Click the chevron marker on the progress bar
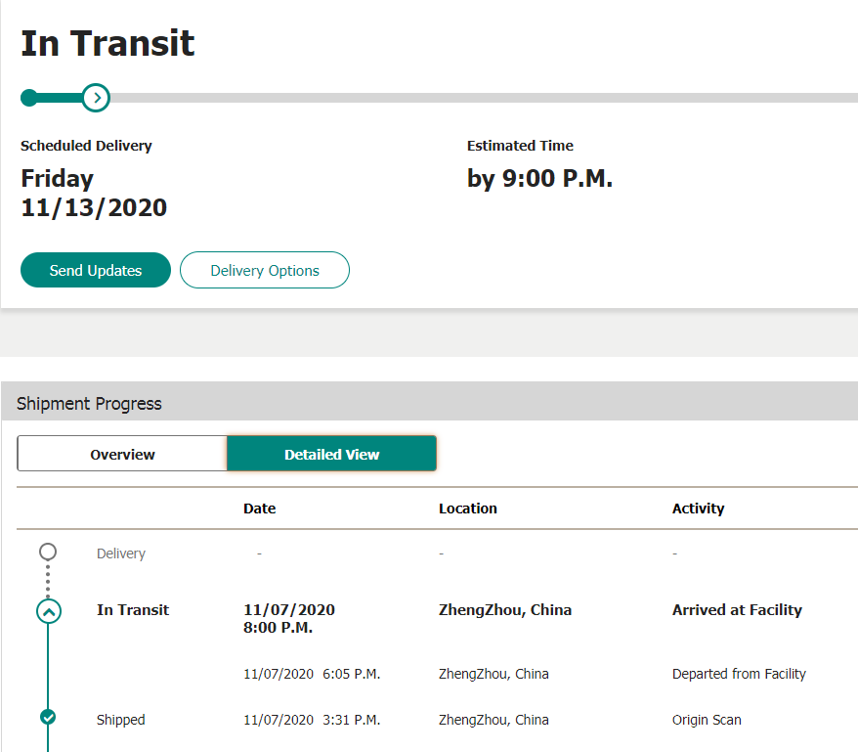 pyautogui.click(x=96, y=98)
